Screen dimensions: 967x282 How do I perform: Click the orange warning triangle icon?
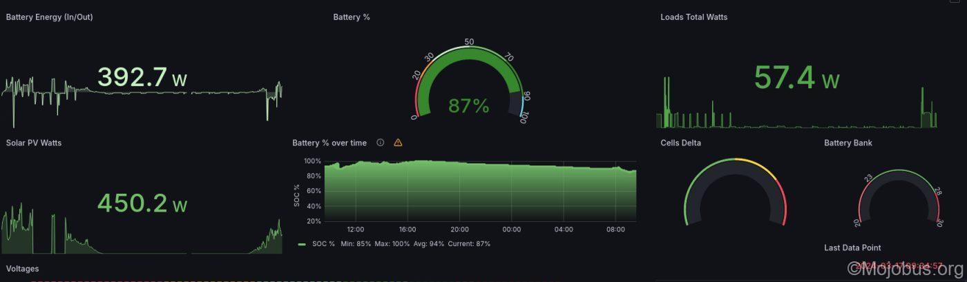coord(398,143)
